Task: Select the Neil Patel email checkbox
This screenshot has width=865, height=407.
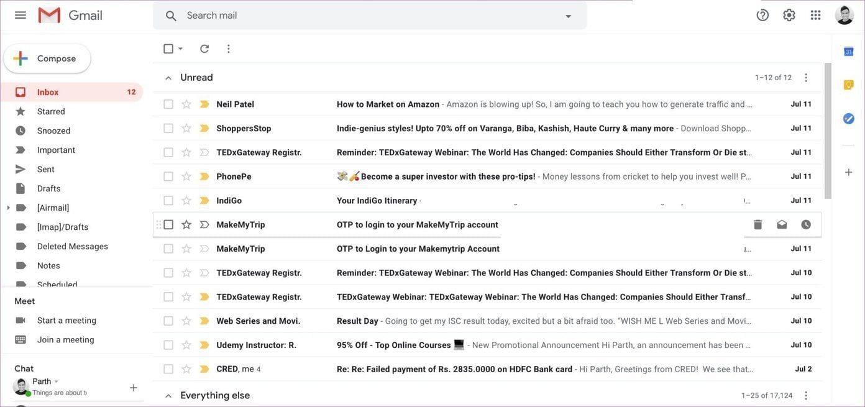Action: [168, 104]
